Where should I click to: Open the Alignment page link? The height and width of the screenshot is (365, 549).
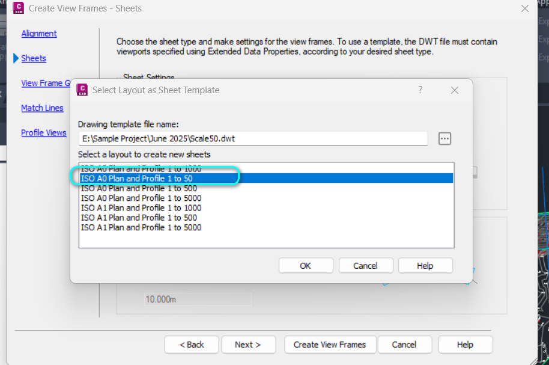point(39,34)
